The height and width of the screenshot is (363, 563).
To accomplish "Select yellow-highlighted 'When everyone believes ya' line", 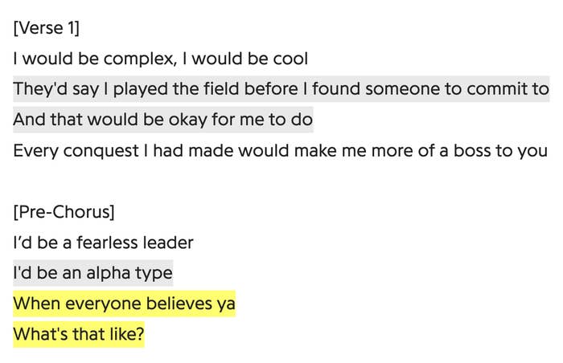I will [x=124, y=304].
